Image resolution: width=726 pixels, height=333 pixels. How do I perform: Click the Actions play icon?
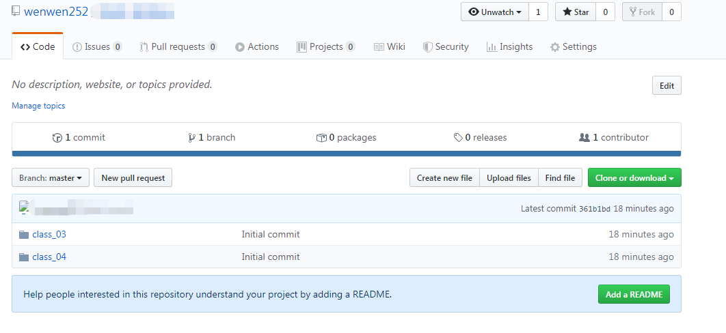[240, 47]
